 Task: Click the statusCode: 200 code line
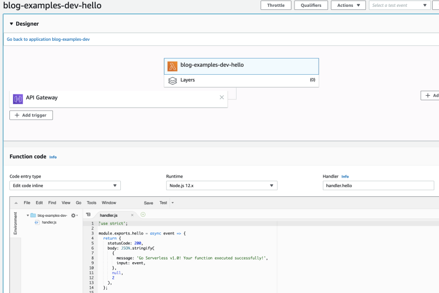tap(125, 243)
